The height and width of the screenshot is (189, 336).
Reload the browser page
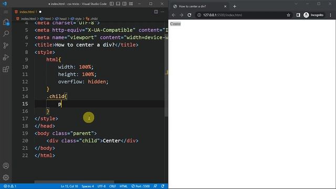(190, 15)
